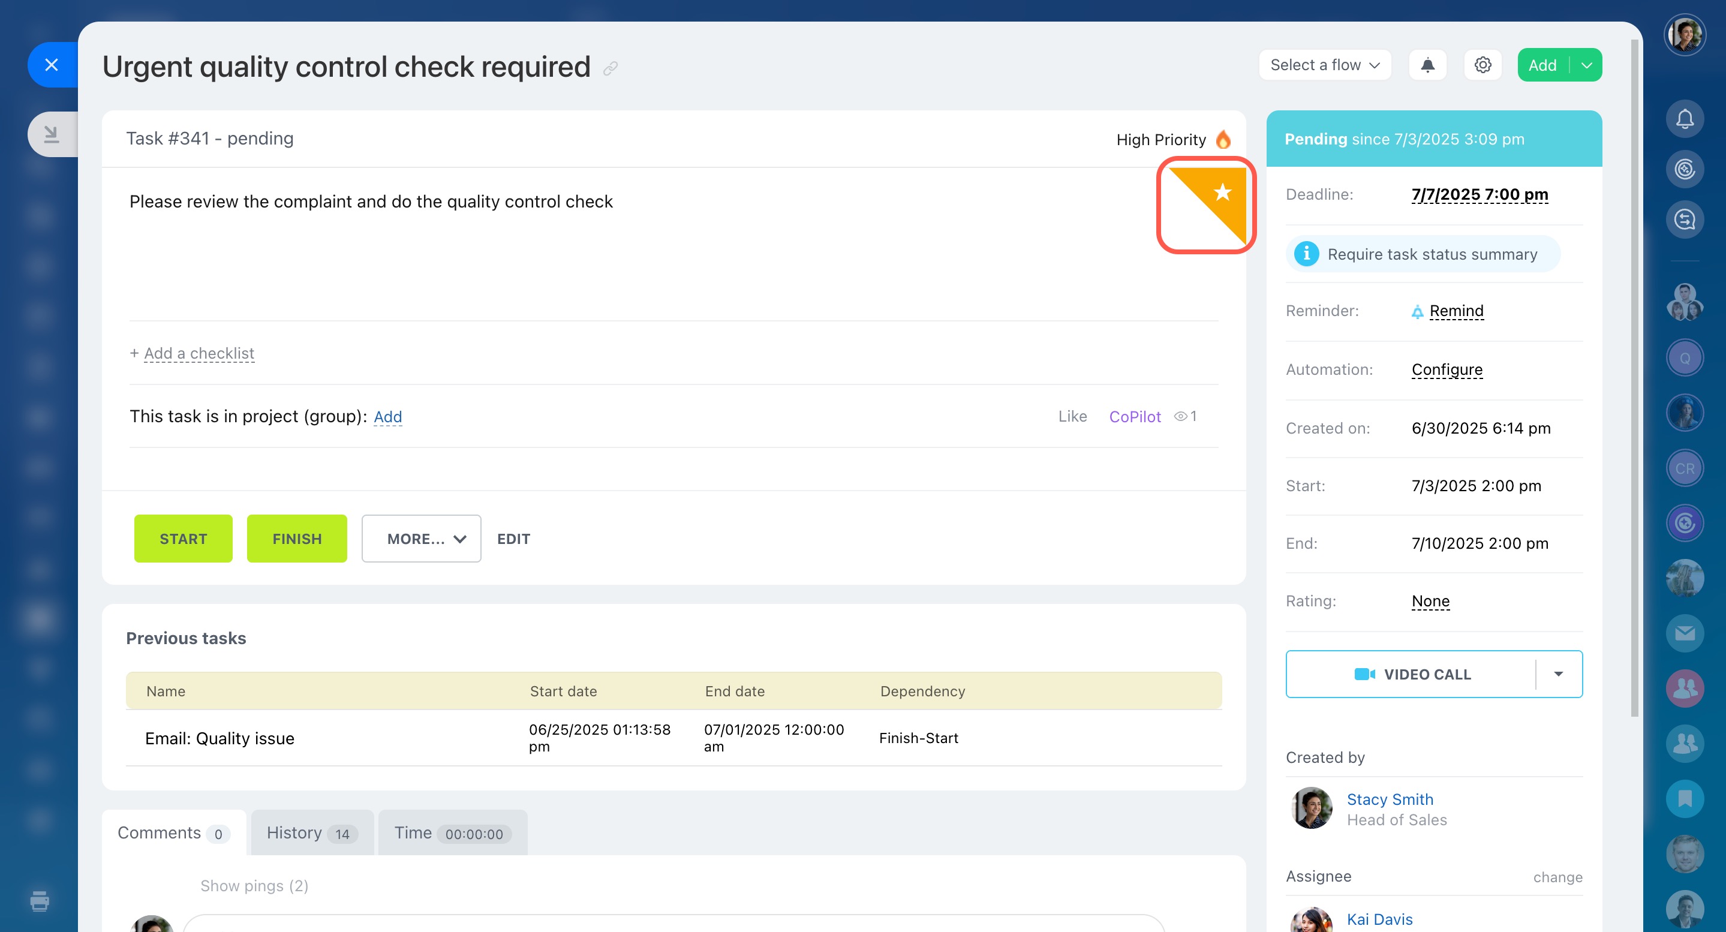The image size is (1726, 932).
Task: Click the printer icon at bottom left
Action: pos(40,901)
